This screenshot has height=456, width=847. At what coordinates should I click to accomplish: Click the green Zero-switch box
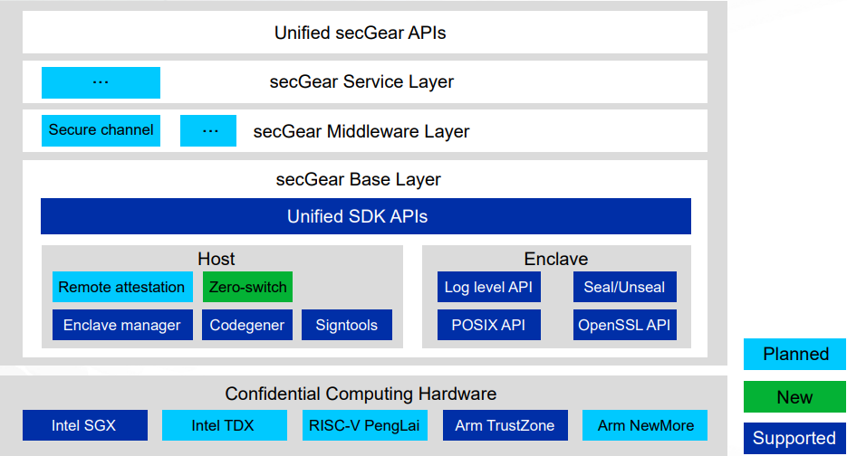247,288
